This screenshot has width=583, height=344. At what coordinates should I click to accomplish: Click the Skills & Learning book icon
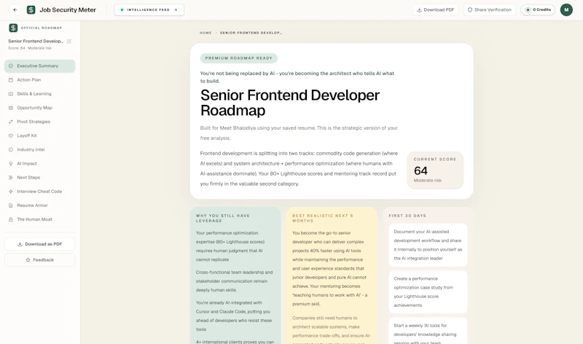click(11, 94)
